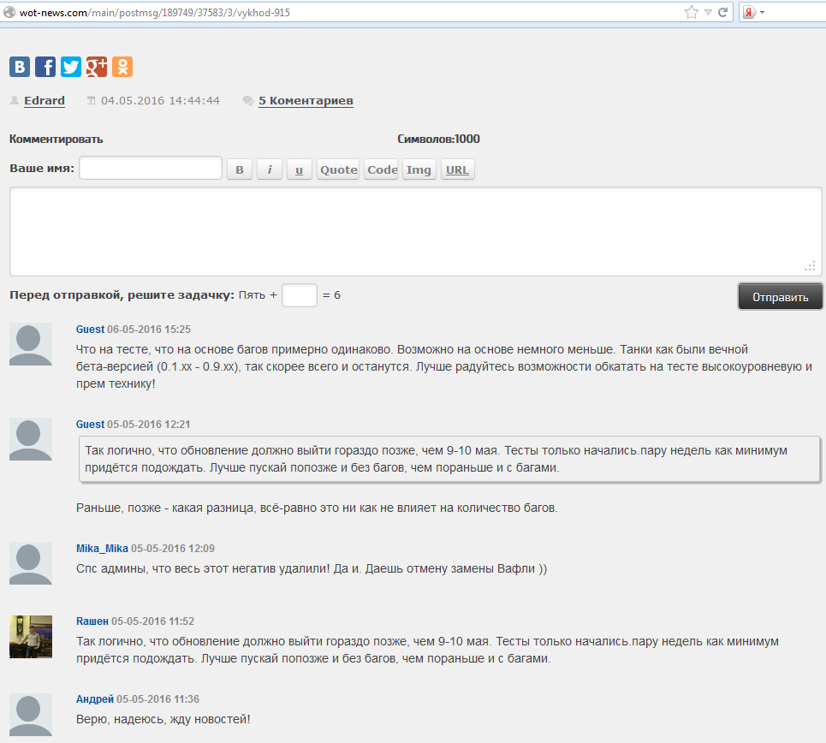Insert a Quote tag
The width and height of the screenshot is (826, 743).
coord(338,169)
